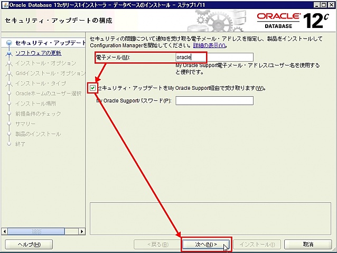Minimize the installer window
The image size is (337, 253).
pyautogui.click(x=316, y=5)
